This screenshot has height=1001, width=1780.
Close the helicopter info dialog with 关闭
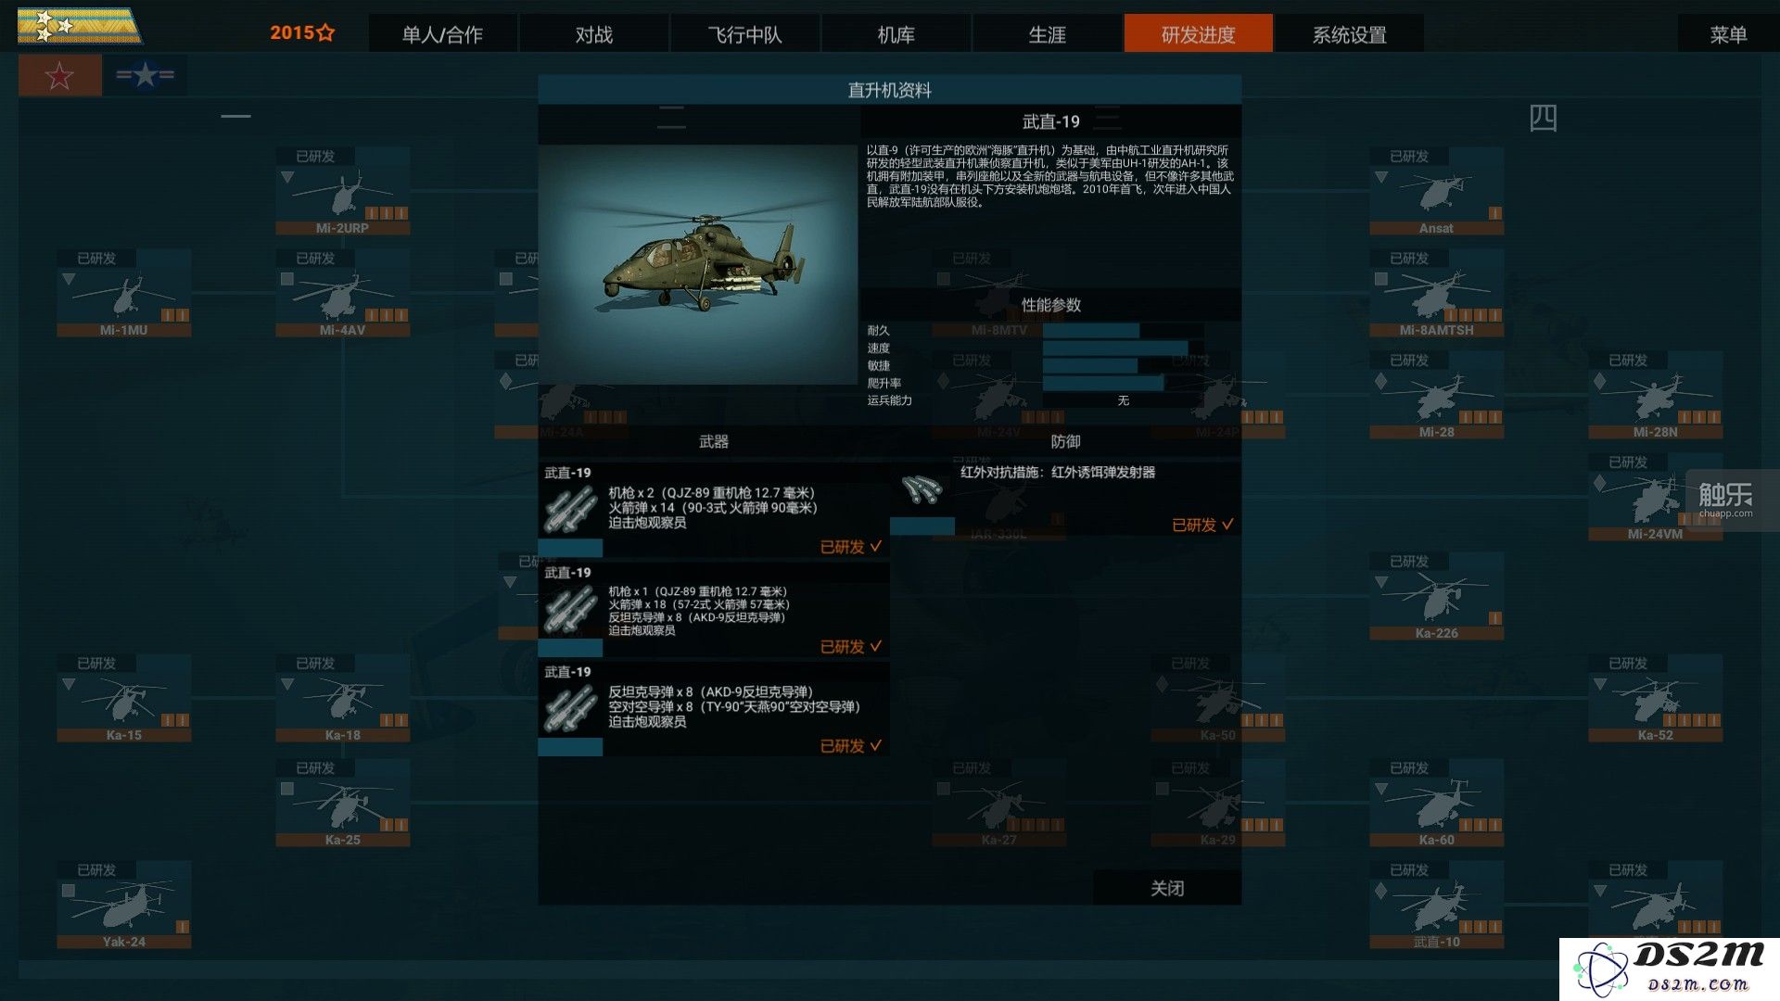point(1167,888)
